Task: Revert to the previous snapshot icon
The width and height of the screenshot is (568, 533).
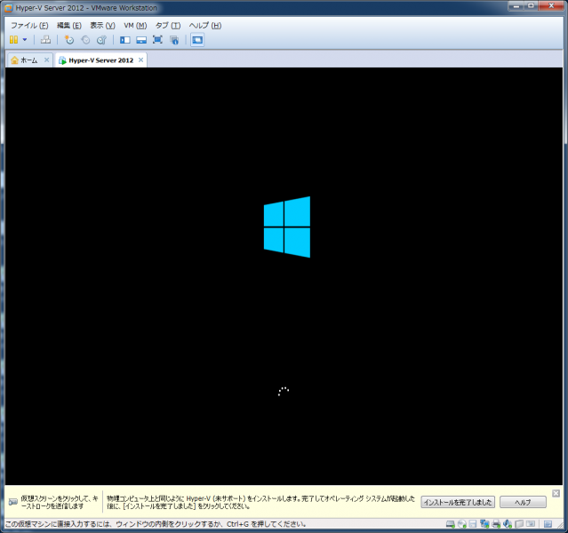Action: point(85,40)
